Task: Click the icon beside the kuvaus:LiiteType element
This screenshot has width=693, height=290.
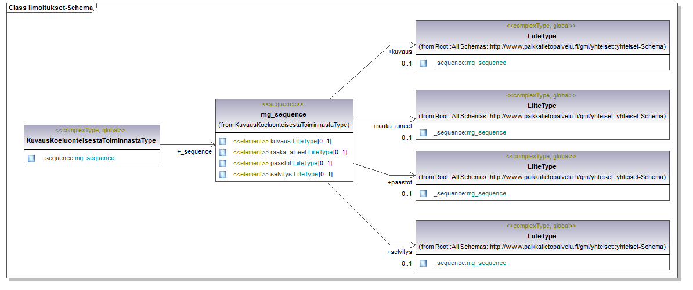Action: [x=223, y=142]
